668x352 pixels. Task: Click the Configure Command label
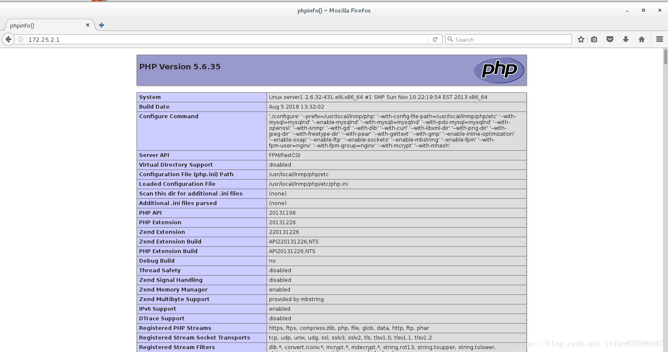click(x=169, y=116)
